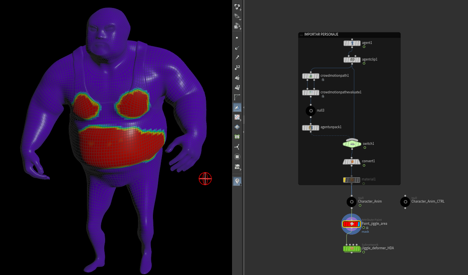Select the crowdmotionpath1 node
The height and width of the screenshot is (275, 468).
pos(311,76)
